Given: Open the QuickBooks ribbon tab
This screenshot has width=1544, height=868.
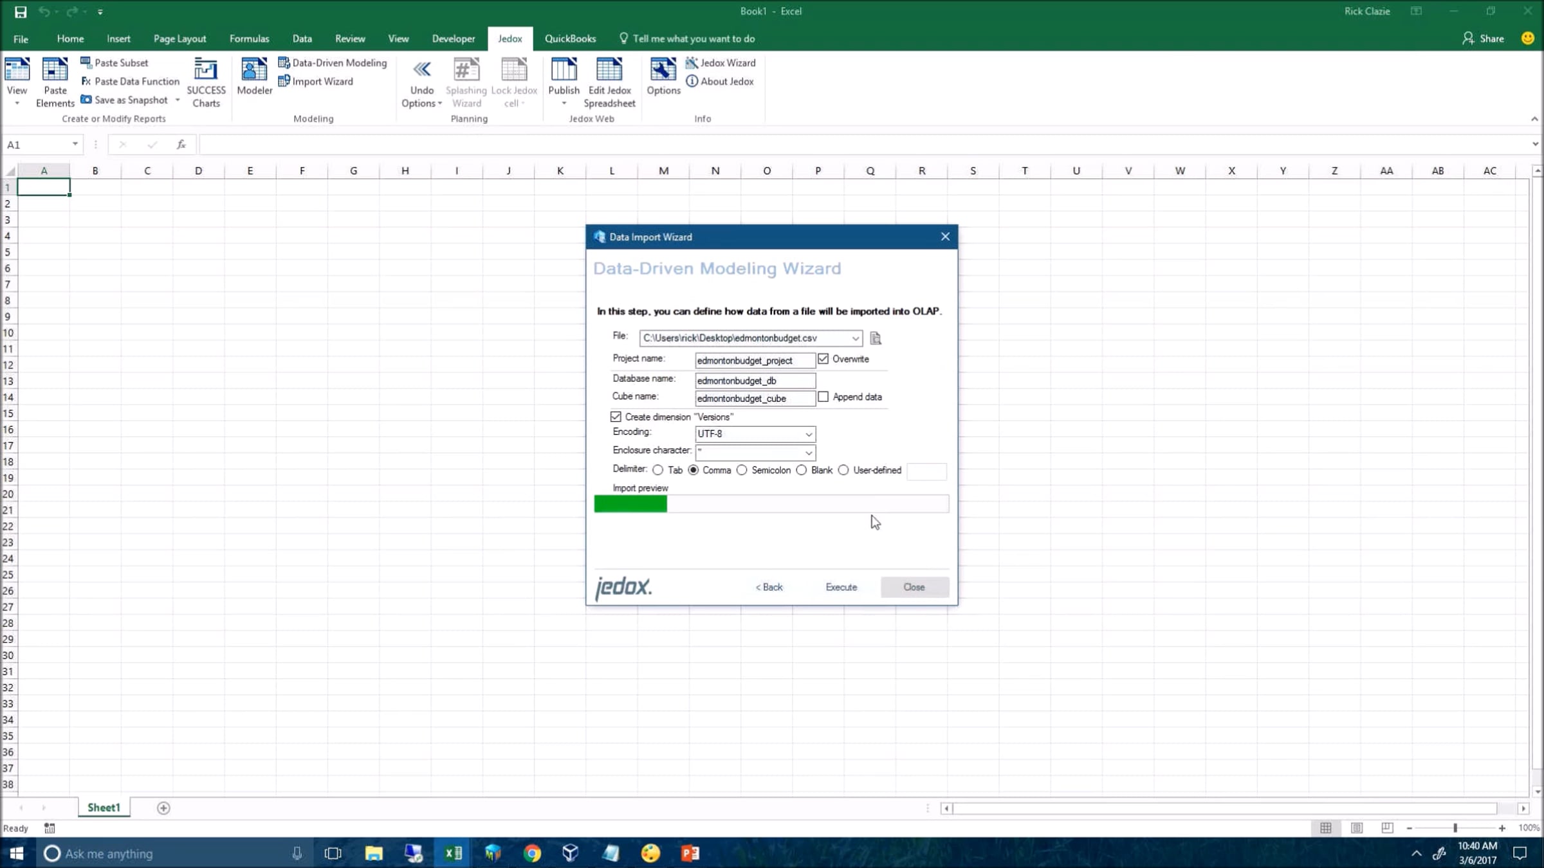Looking at the screenshot, I should [x=570, y=39].
